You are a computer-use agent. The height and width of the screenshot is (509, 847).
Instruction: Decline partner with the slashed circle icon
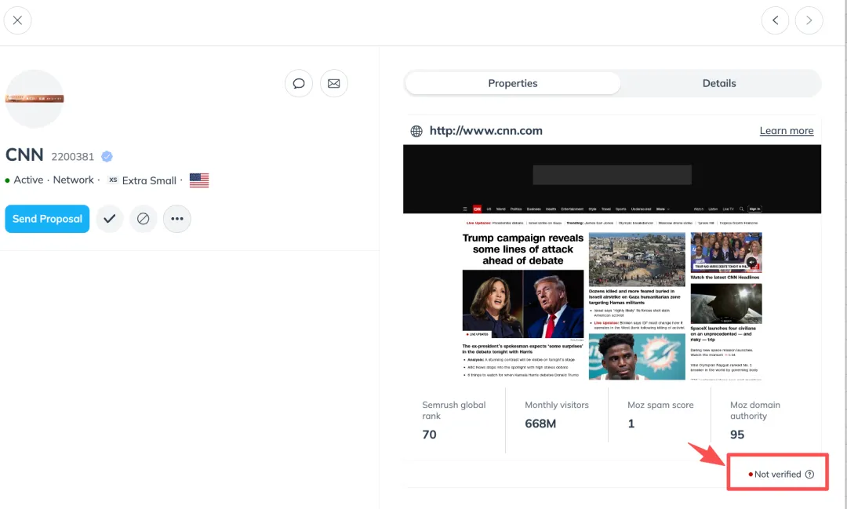(x=144, y=219)
